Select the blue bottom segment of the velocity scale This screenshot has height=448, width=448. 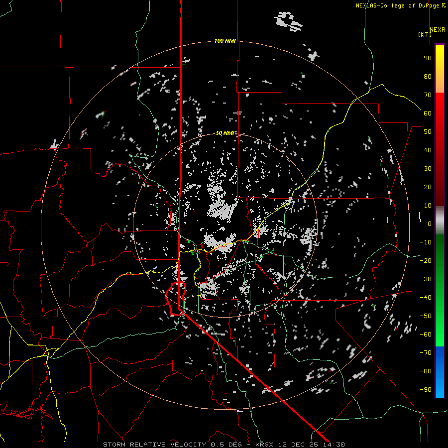coord(440,372)
